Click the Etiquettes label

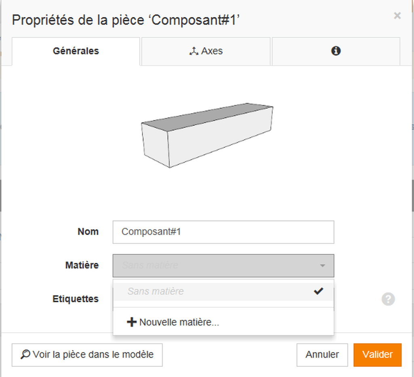pyautogui.click(x=76, y=299)
